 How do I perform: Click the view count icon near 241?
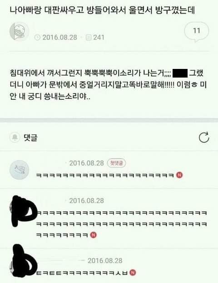tap(89, 38)
